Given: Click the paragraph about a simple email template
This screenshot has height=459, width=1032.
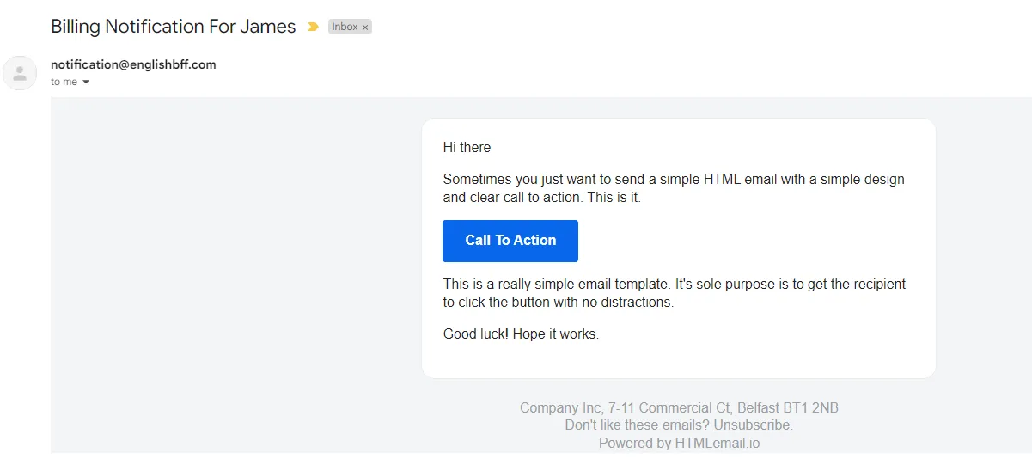Looking at the screenshot, I should point(674,293).
